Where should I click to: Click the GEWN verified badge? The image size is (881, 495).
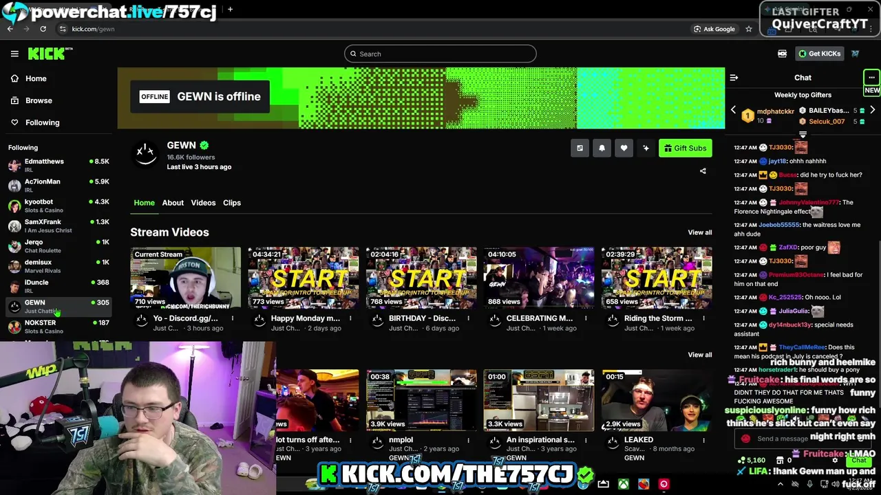[204, 145]
